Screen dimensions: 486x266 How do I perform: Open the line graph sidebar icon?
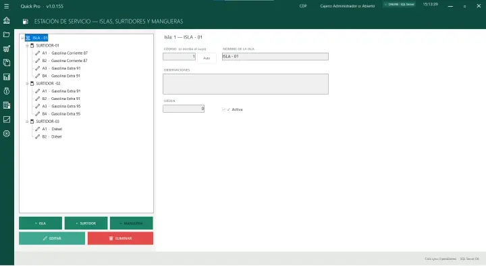(7, 119)
